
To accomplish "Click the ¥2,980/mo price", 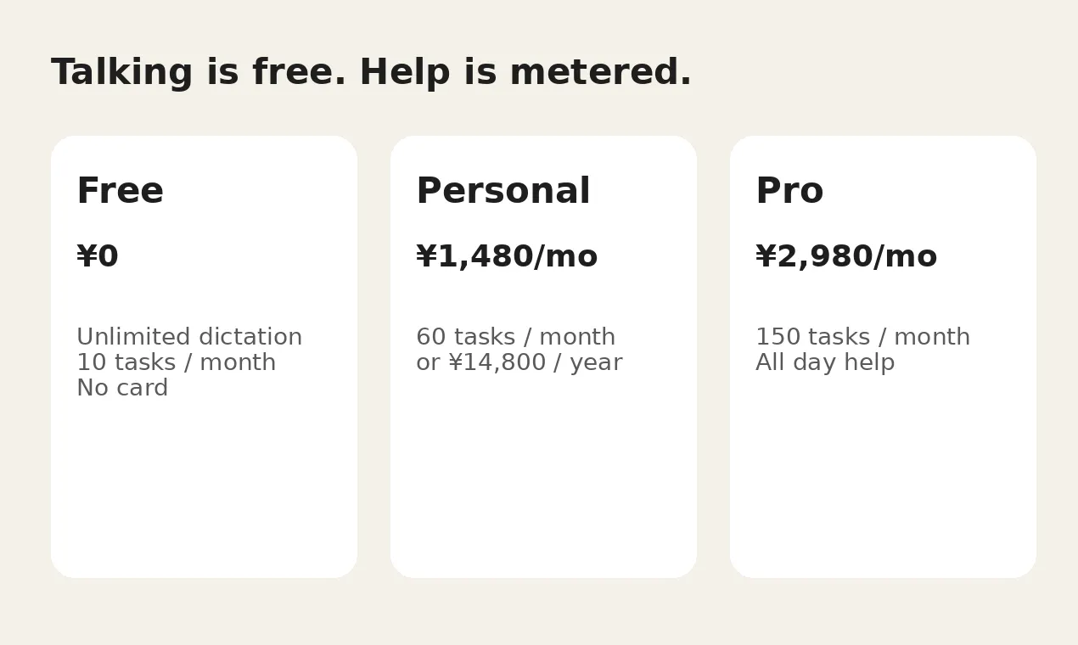I will click(846, 256).
